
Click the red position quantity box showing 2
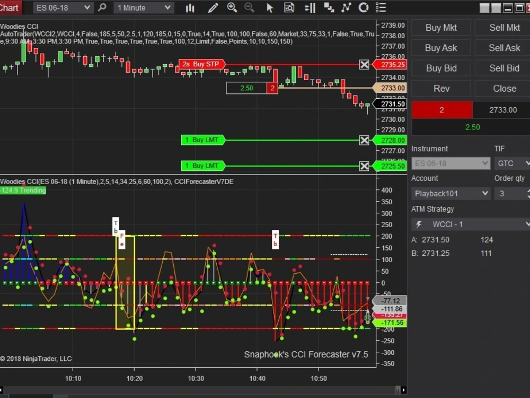tap(272, 88)
